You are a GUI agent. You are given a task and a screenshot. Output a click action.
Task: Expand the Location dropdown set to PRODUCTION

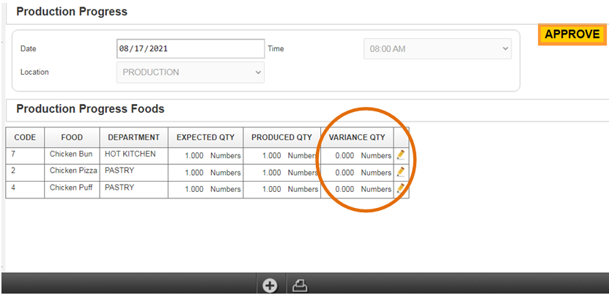tap(191, 72)
